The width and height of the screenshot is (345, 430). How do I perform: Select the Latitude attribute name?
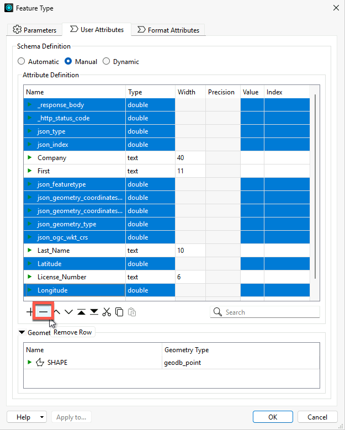49,263
